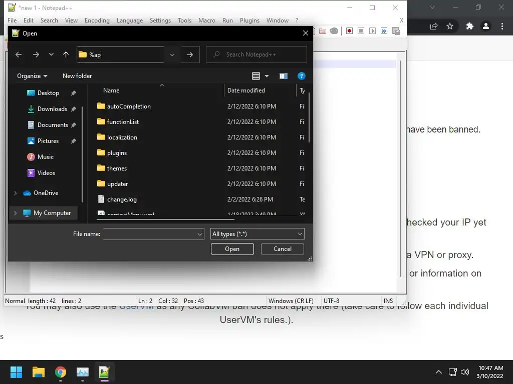This screenshot has height=384, width=513.
Task: Open recent locations chevron
Action: tap(51, 54)
